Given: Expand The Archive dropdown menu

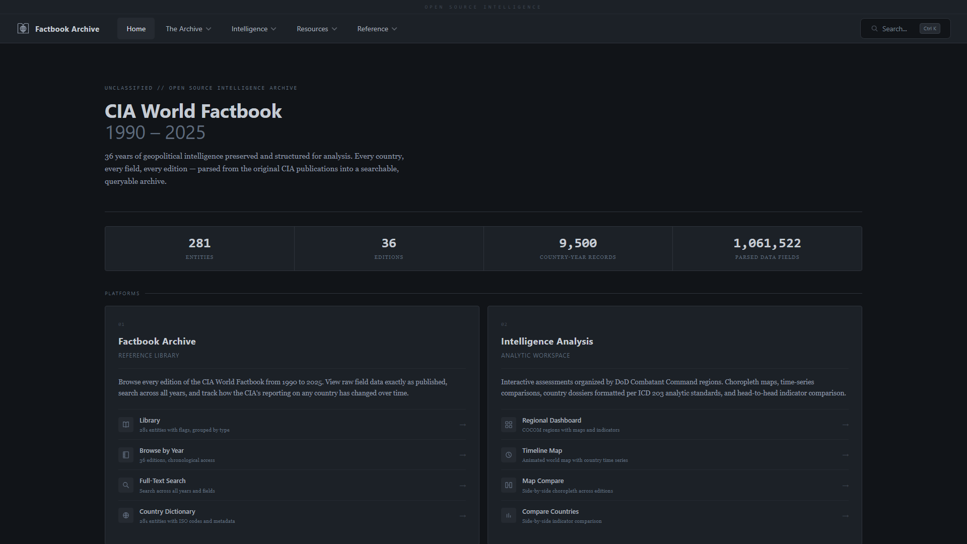Looking at the screenshot, I should tap(188, 29).
